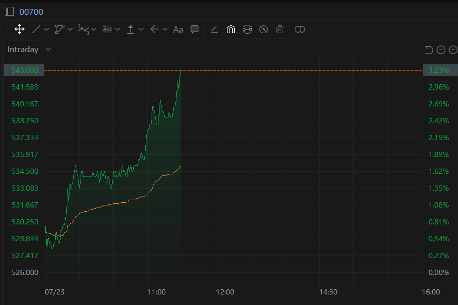
Task: Expand the line tool options arrow
Action: (x=46, y=29)
